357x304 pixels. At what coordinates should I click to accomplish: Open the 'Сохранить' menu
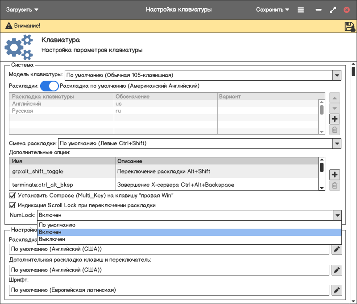click(272, 9)
